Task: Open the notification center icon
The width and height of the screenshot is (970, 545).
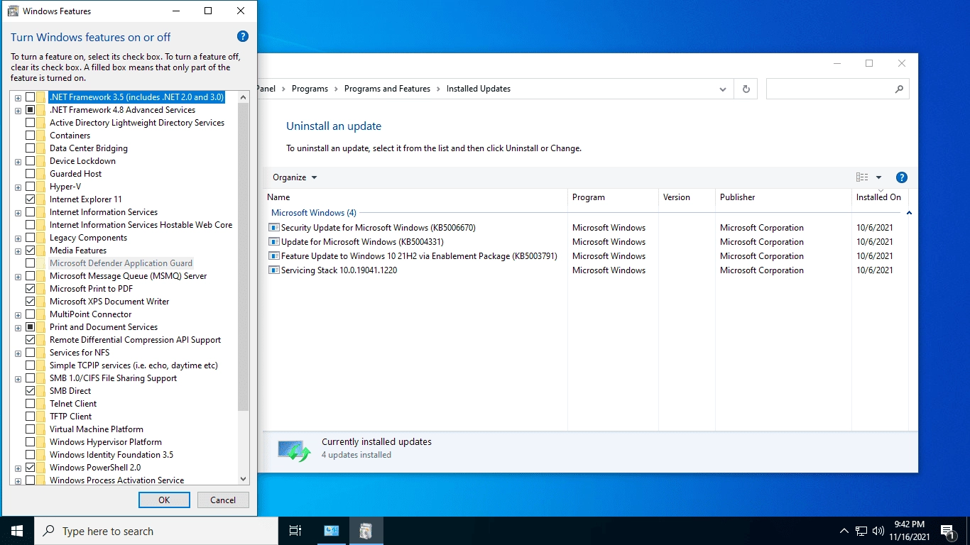Action: tap(947, 531)
